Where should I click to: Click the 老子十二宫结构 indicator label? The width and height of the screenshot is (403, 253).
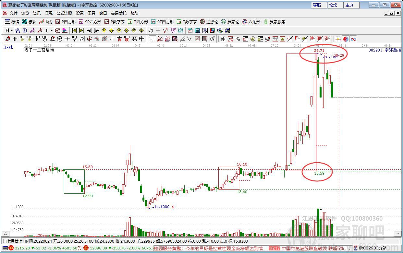39,50
